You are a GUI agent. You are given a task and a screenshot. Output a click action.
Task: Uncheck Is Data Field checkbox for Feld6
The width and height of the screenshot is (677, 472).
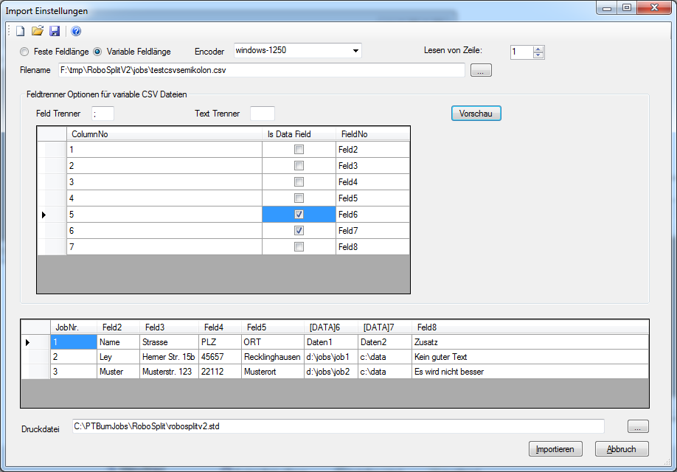pyautogui.click(x=299, y=215)
